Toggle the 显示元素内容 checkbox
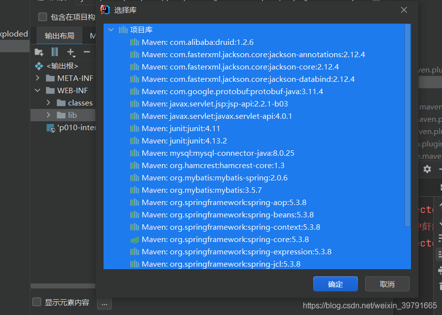 tap(37, 302)
